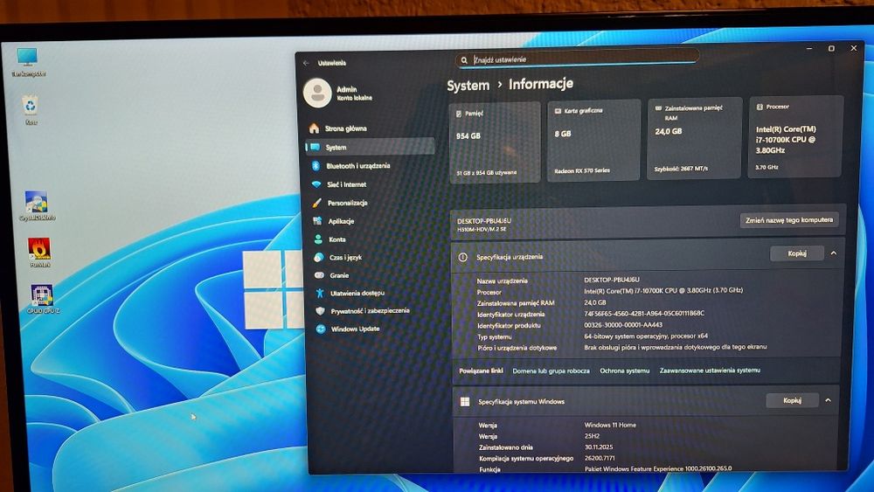Image resolution: width=874 pixels, height=492 pixels.
Task: Select System in the sidebar
Action: [x=370, y=147]
